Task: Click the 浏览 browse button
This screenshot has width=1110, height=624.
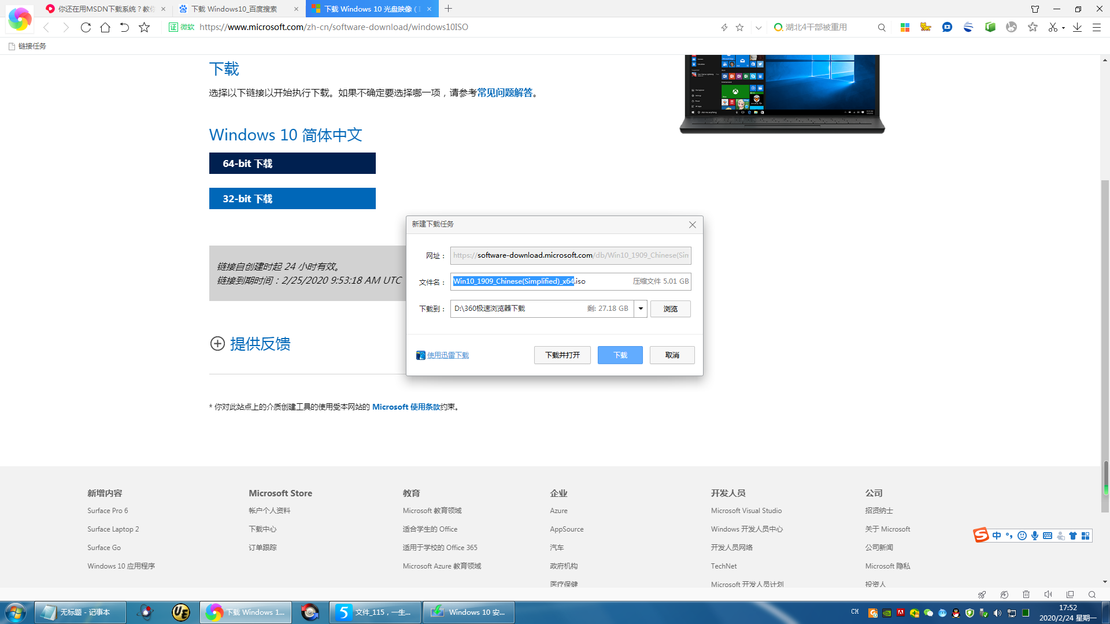Action: tap(671, 309)
